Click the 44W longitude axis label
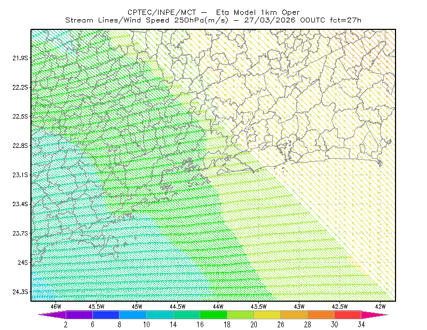 coord(218,307)
